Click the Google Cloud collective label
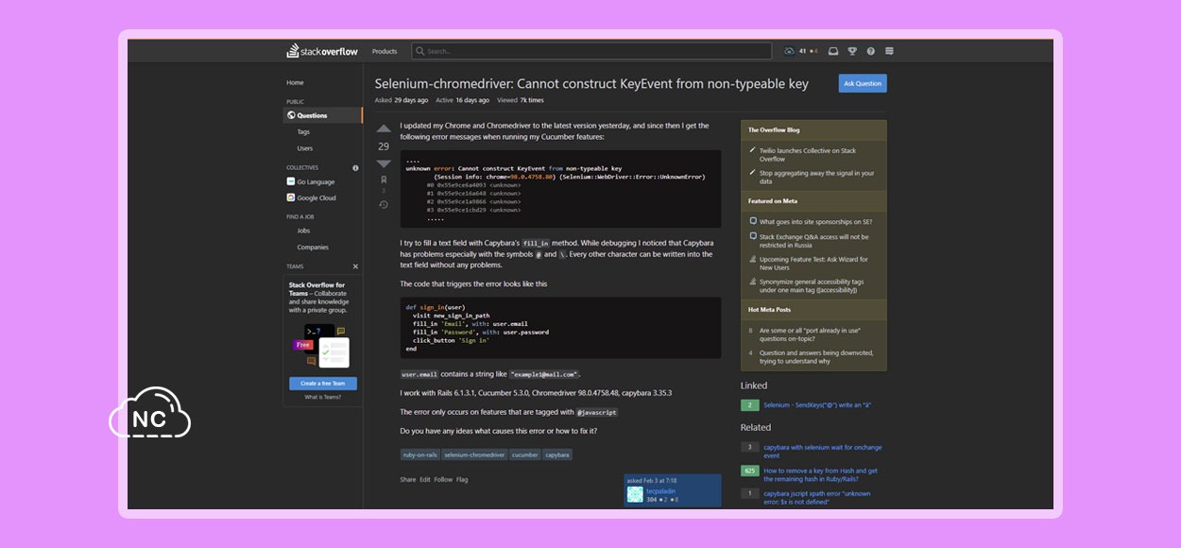The width and height of the screenshot is (1181, 548). 317,197
